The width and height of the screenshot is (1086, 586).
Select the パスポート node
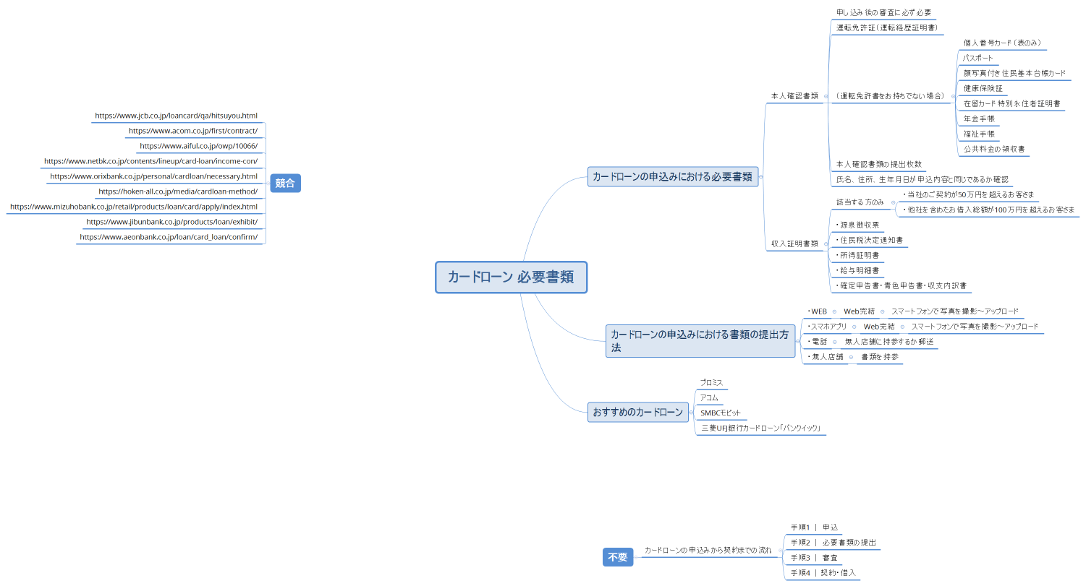[978, 58]
